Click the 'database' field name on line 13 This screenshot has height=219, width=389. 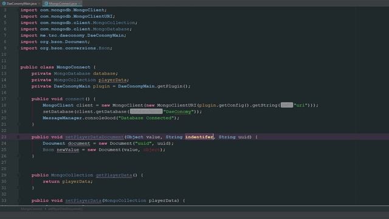(104, 74)
